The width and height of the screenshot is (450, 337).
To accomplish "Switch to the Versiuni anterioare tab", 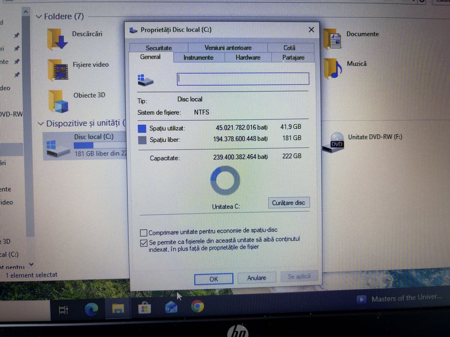I will tap(228, 48).
